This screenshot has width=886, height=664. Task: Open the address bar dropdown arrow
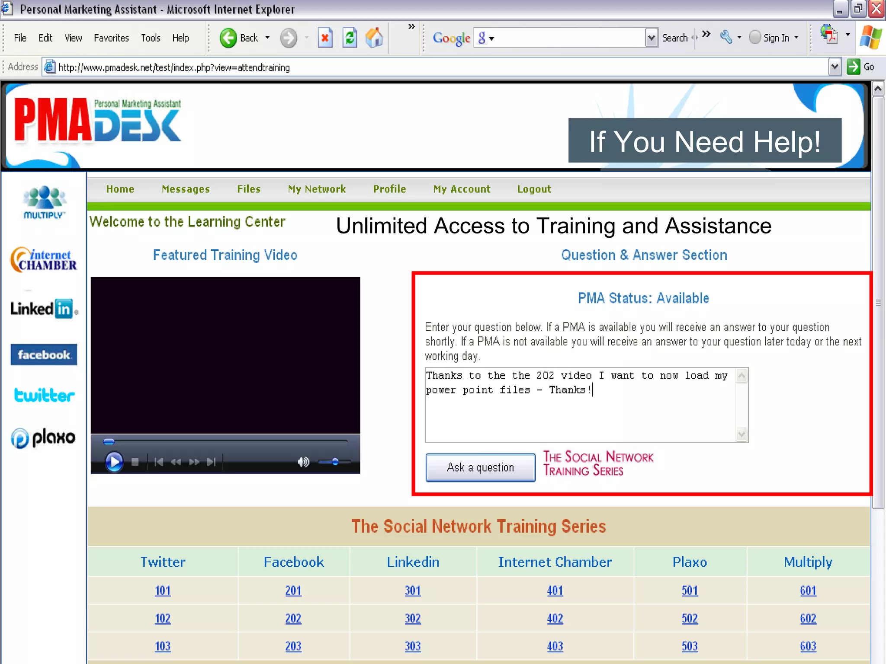click(x=835, y=67)
